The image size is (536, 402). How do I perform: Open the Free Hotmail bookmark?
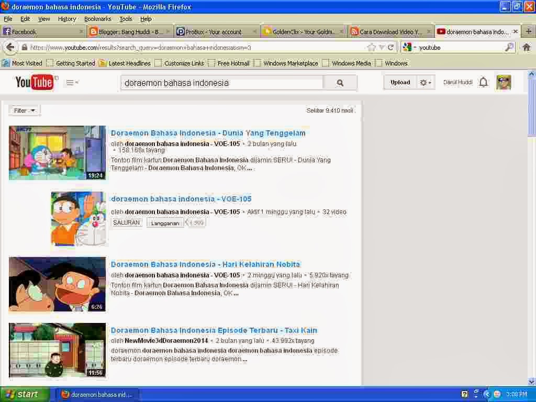click(229, 63)
